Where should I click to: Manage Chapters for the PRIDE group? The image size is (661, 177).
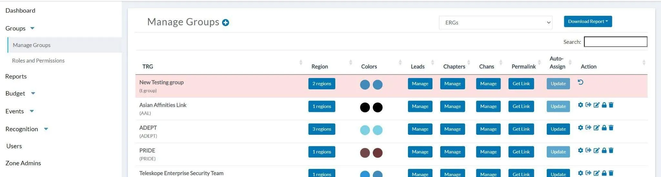(453, 152)
